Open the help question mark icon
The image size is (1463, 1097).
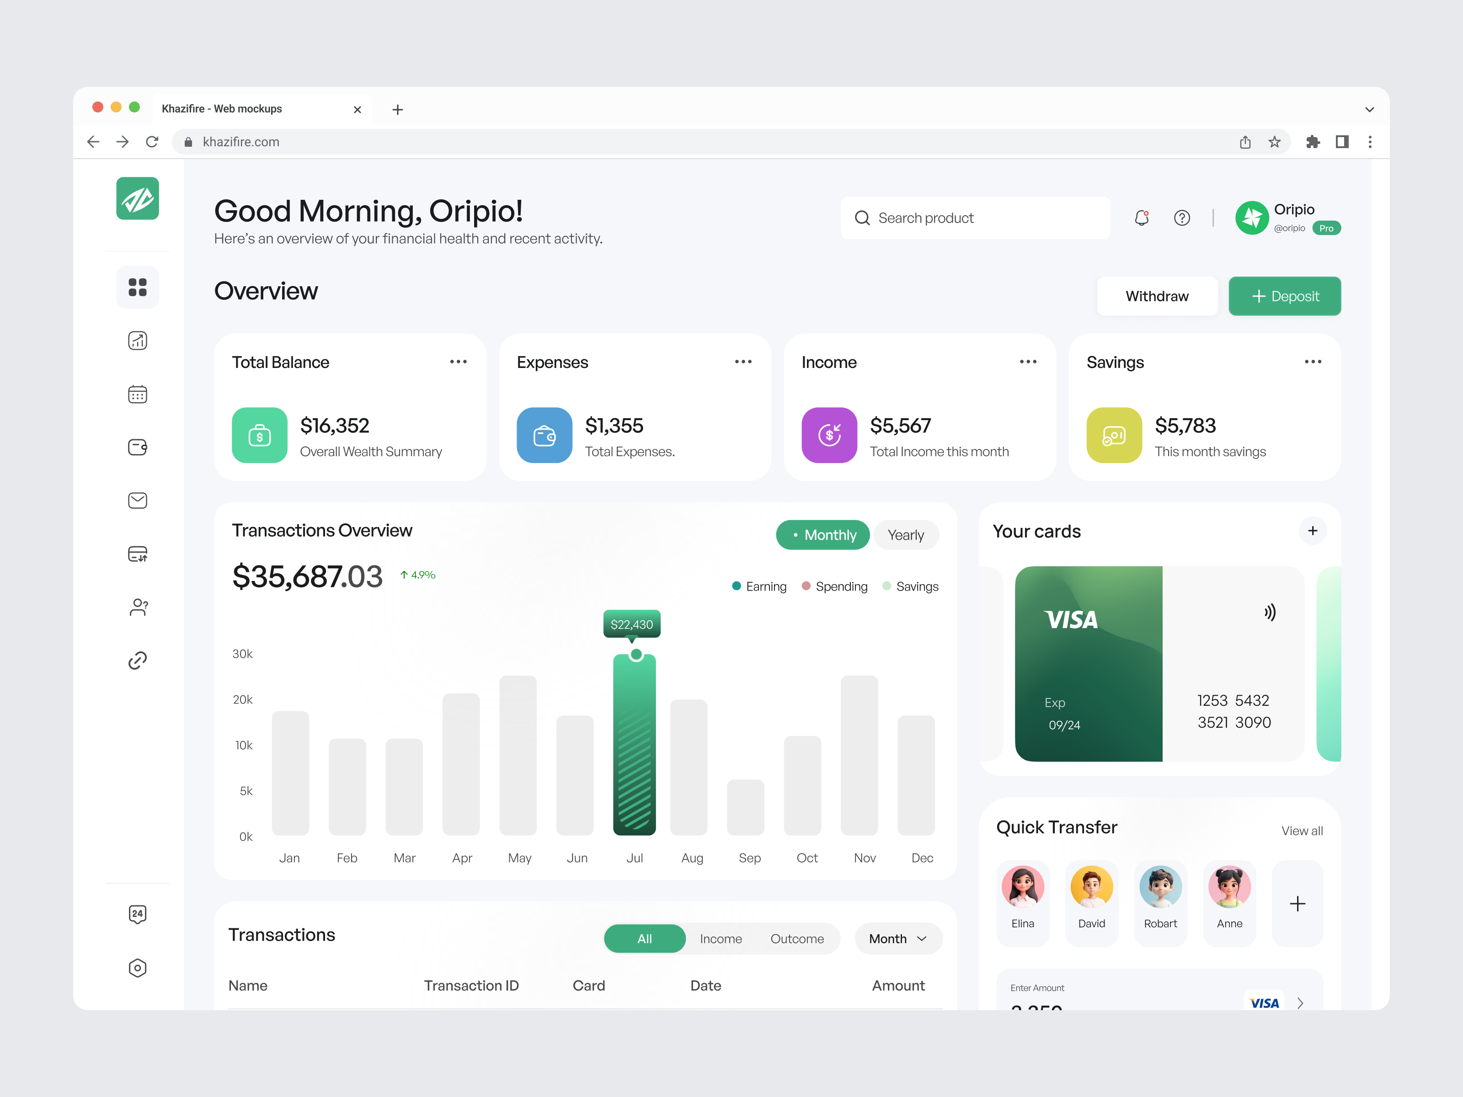pos(1182,218)
